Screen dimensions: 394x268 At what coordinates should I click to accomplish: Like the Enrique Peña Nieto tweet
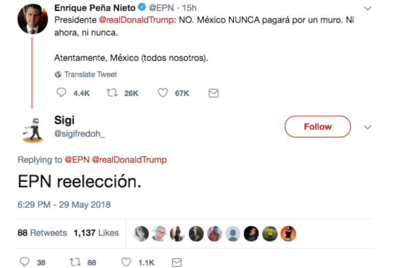162,93
